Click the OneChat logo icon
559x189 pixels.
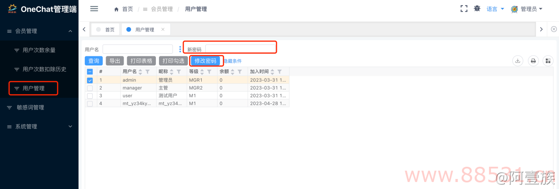pos(13,9)
